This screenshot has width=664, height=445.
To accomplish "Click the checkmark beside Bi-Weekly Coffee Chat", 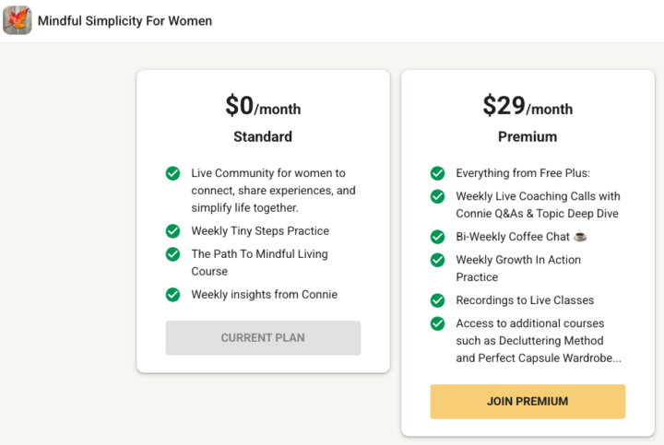I will click(437, 237).
